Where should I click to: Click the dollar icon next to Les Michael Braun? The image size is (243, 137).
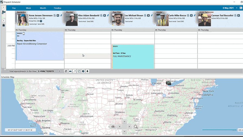(148, 15)
